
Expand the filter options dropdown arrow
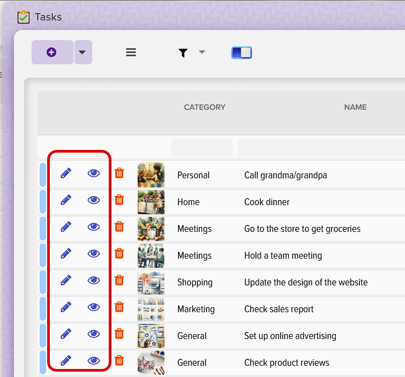tap(202, 52)
